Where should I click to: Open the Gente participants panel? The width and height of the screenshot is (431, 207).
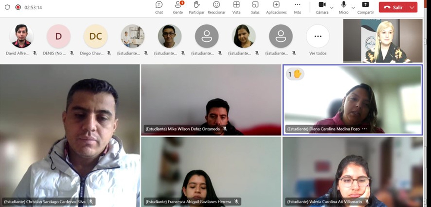(x=178, y=7)
